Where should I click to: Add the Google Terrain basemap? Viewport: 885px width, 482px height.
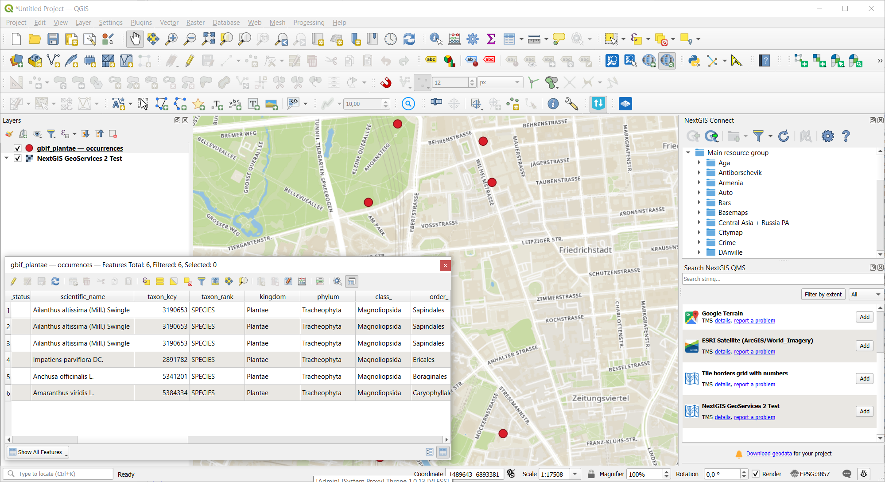(x=864, y=317)
